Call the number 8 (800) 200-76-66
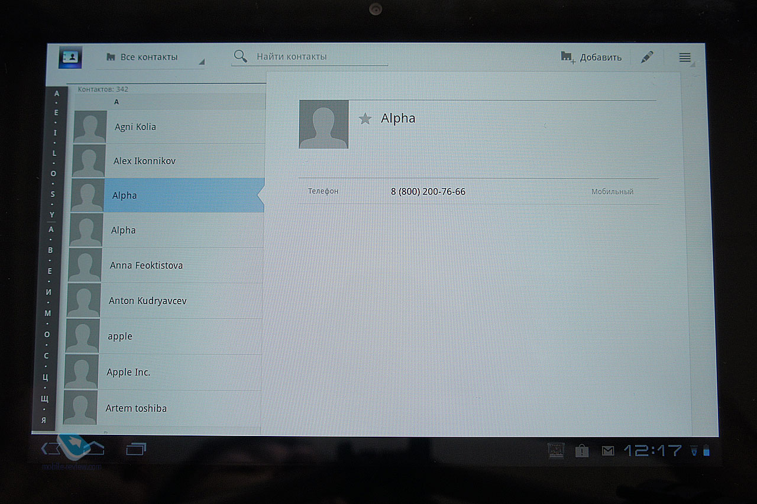757x504 pixels. (428, 192)
